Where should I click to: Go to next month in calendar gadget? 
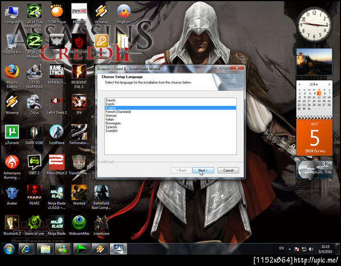(x=329, y=84)
